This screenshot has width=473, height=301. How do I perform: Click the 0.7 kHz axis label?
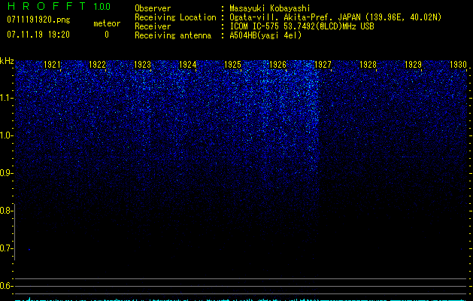[x=6, y=248]
